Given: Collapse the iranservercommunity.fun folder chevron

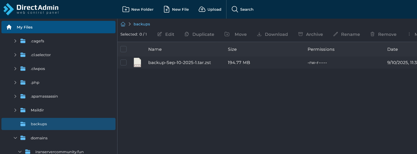Looking at the screenshot, I should pos(20,152).
